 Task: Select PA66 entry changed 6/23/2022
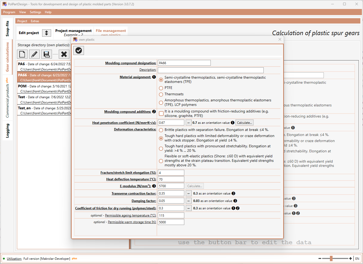(44, 77)
